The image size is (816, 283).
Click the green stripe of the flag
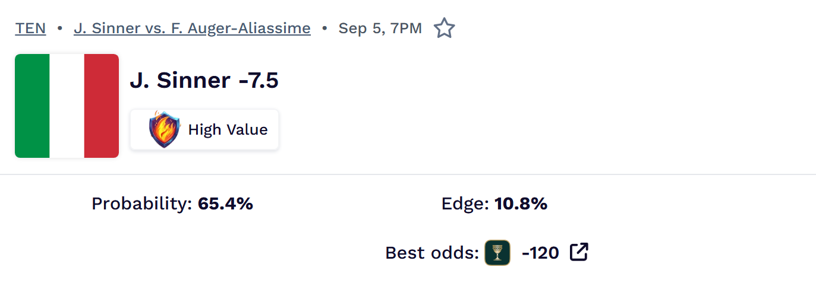pos(32,106)
